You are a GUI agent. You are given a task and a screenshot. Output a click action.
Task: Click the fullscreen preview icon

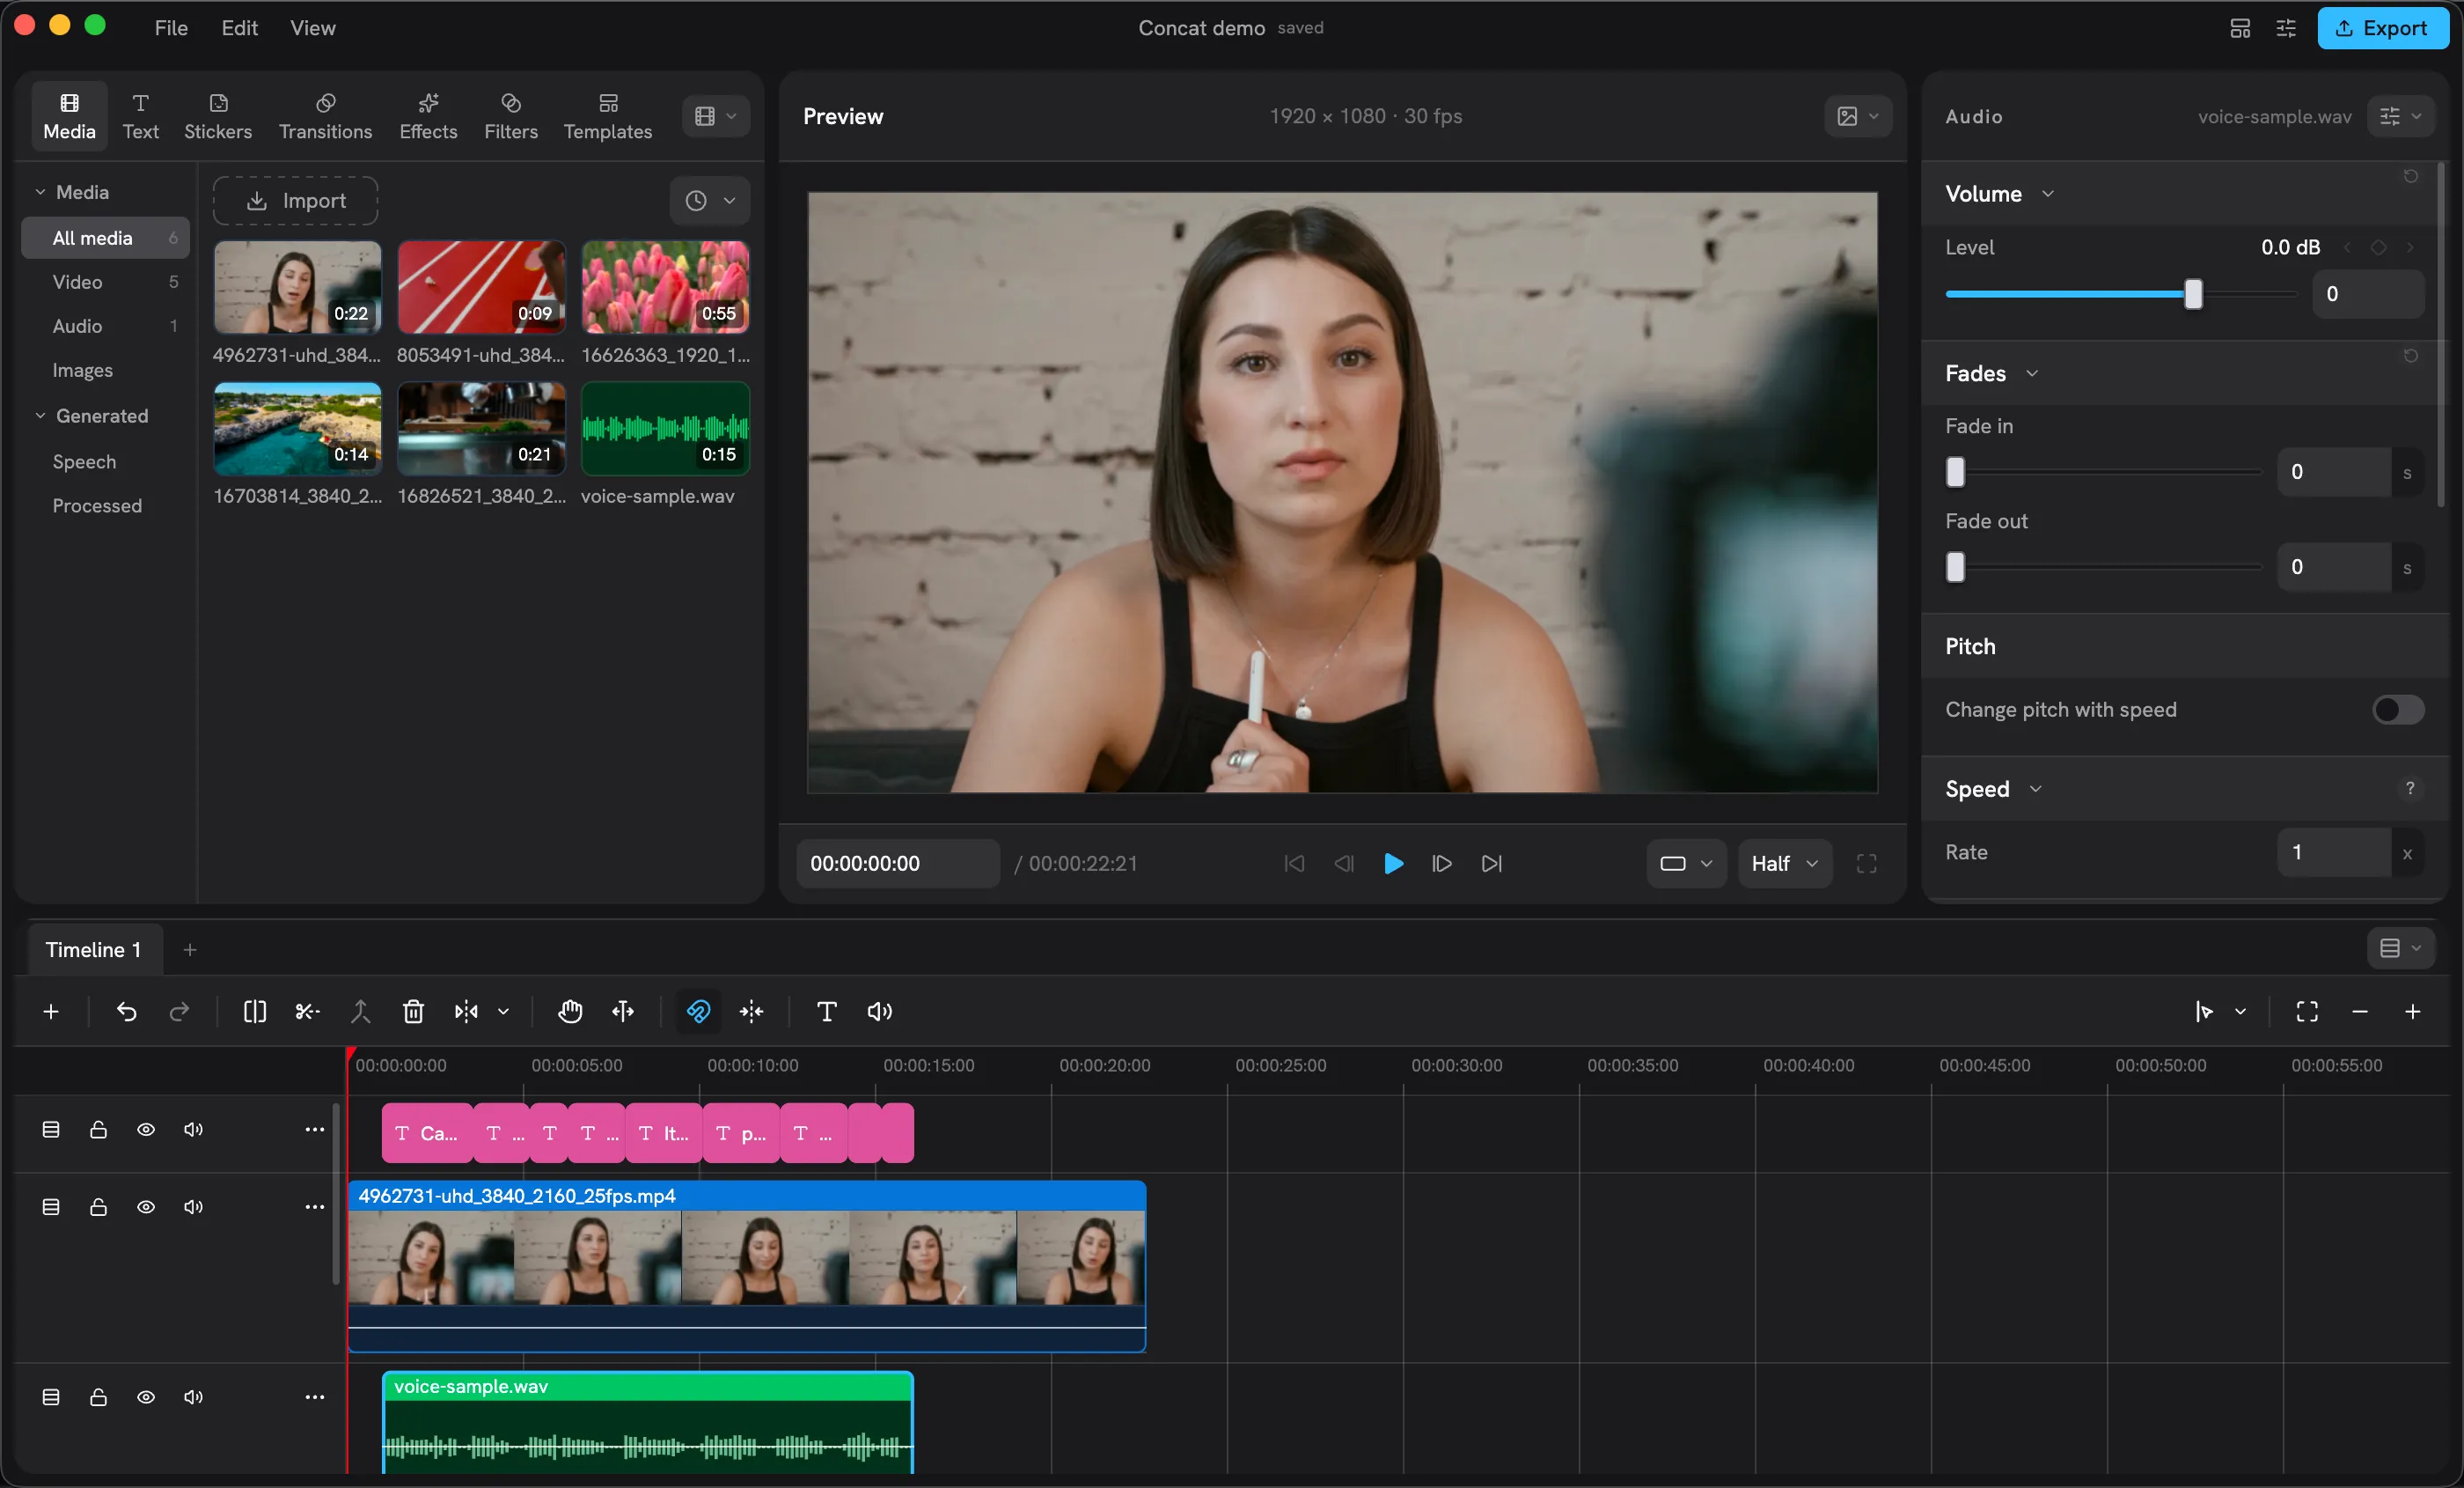[1866, 864]
